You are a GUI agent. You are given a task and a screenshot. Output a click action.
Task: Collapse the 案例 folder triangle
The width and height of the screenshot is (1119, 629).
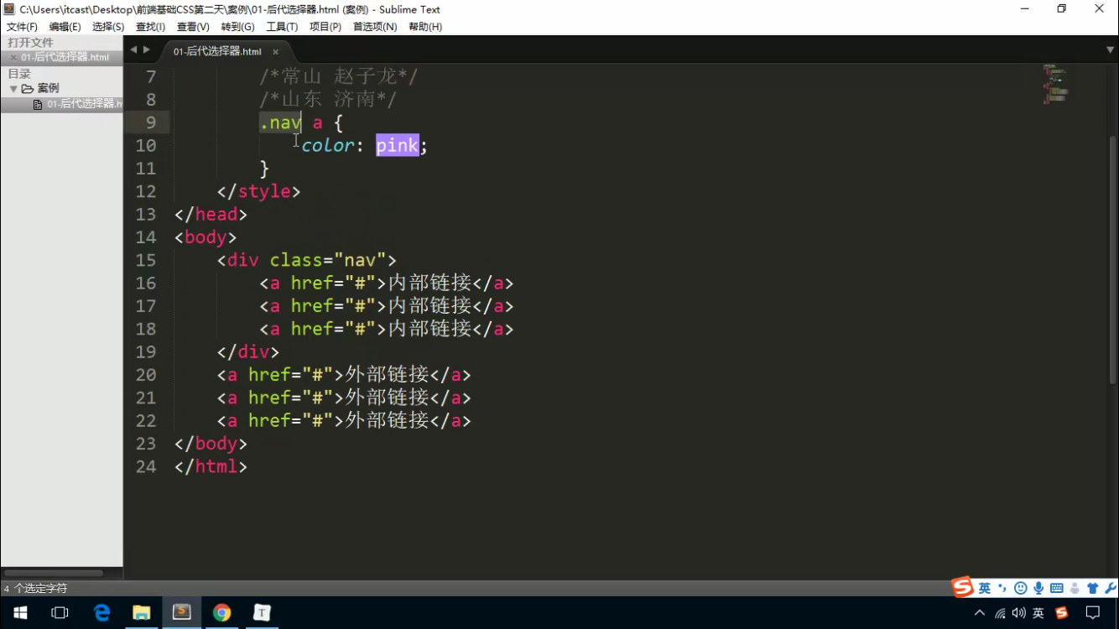(x=13, y=88)
